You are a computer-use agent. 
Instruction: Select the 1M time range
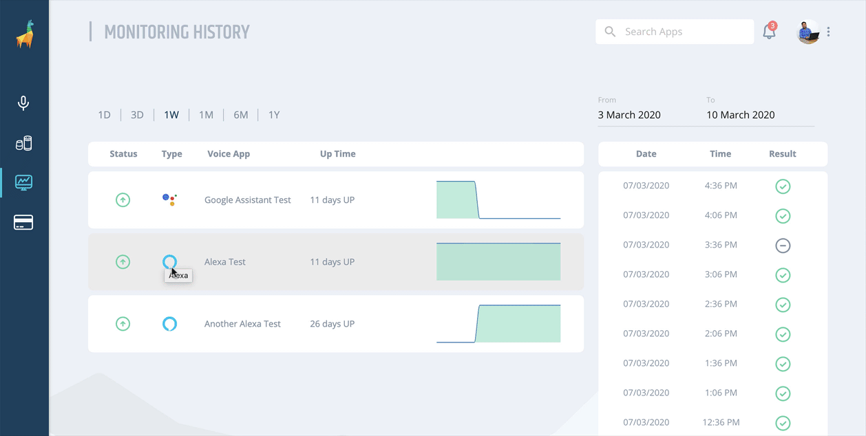(206, 115)
